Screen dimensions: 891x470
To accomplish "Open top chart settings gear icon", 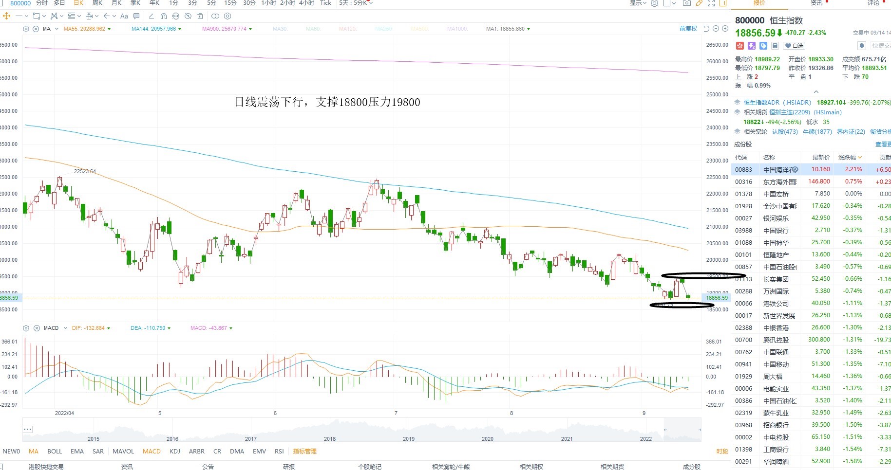I will pos(654,3).
